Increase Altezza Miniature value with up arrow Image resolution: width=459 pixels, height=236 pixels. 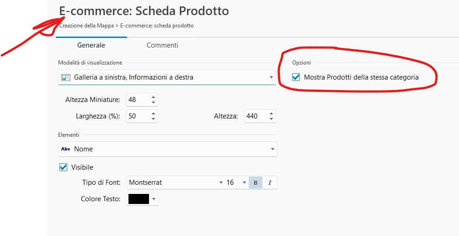click(x=153, y=97)
